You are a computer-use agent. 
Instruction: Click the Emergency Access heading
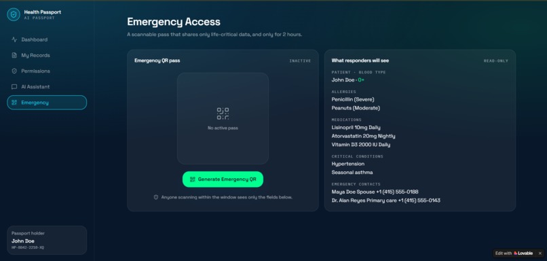pos(174,22)
